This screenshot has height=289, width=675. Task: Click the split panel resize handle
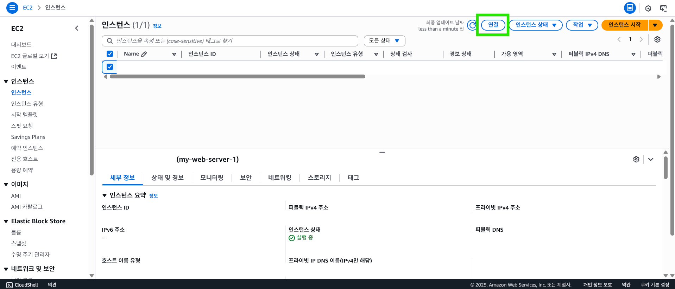pos(382,152)
